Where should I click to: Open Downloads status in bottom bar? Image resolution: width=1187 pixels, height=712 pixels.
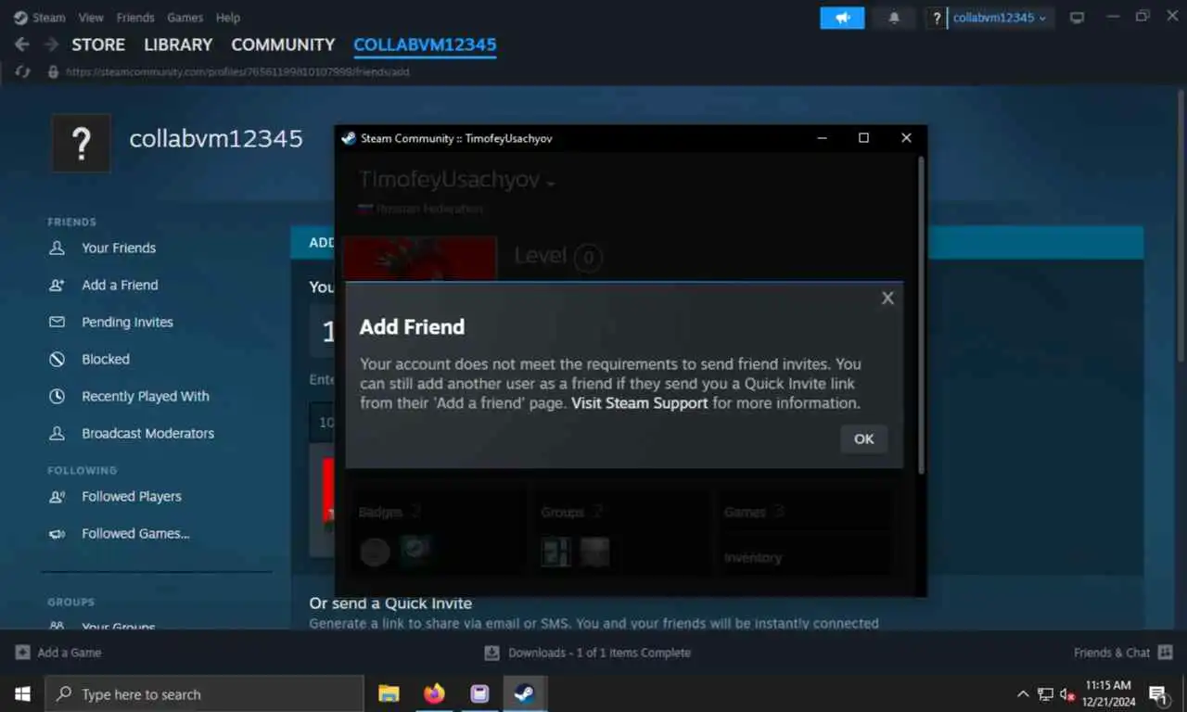(x=588, y=653)
